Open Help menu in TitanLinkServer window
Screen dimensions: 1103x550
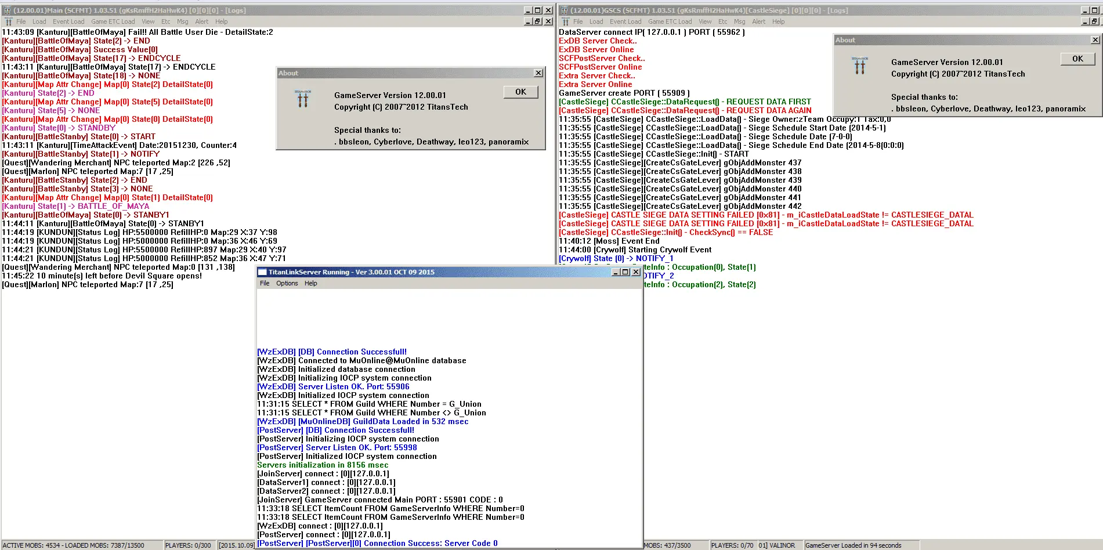click(x=311, y=283)
